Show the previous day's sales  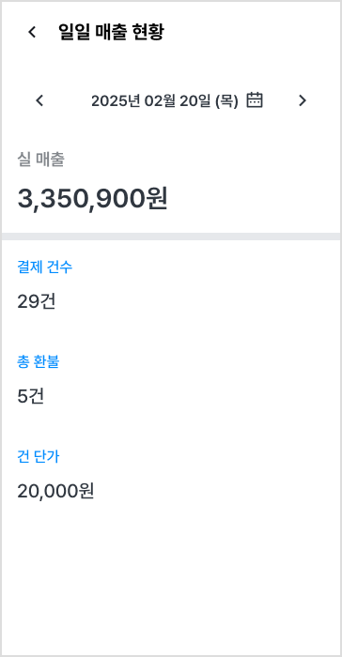coord(39,100)
